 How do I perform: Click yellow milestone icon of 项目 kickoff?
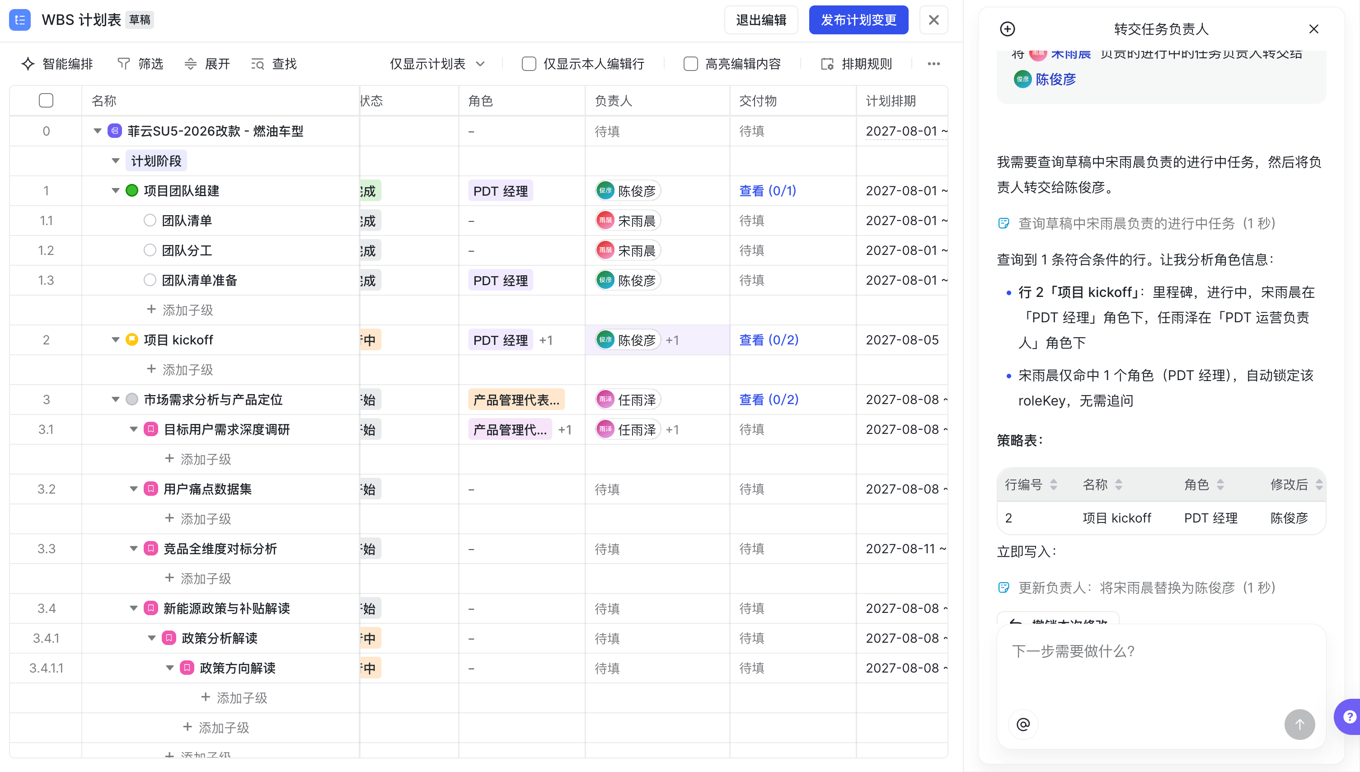pos(132,339)
